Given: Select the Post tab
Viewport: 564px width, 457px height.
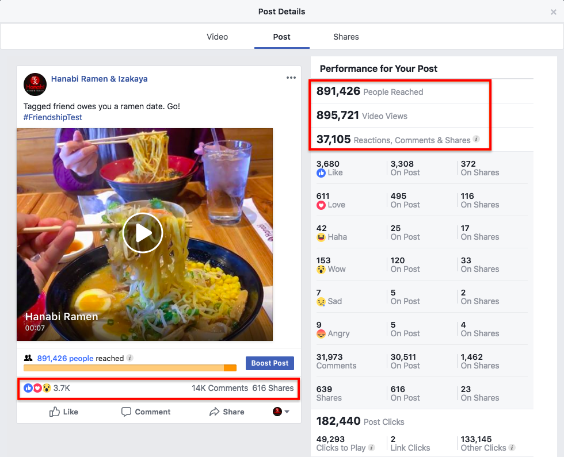Looking at the screenshot, I should pos(281,37).
